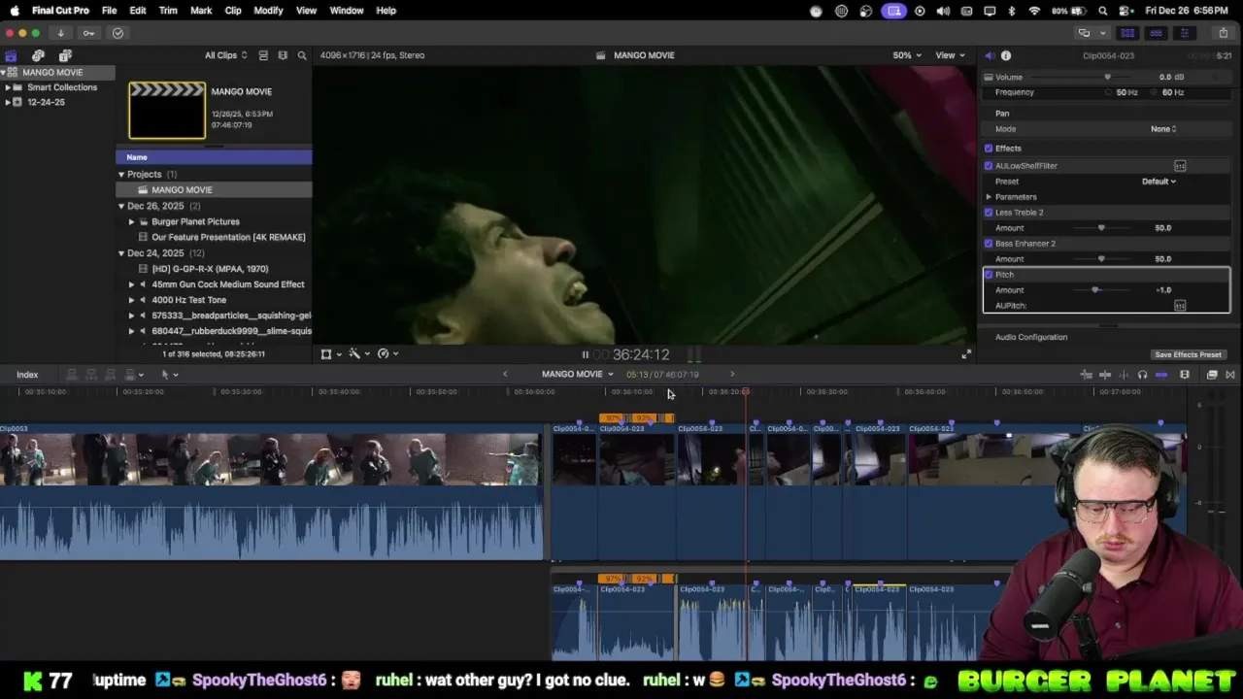Open the timeline tool selector dropdown

169,375
